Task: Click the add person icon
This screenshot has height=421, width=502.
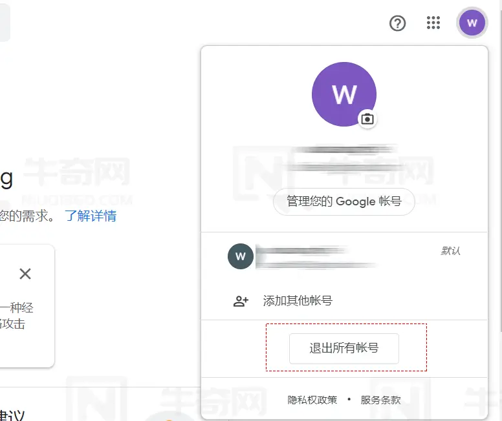Action: [x=241, y=301]
